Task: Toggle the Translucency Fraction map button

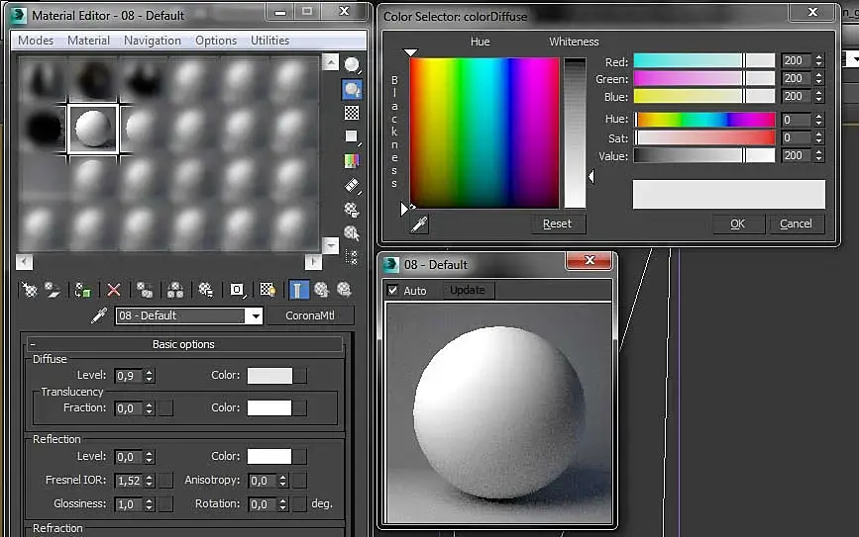Action: click(x=166, y=407)
